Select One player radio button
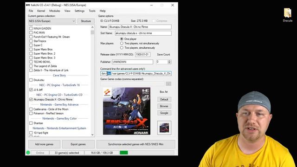 (122, 39)
